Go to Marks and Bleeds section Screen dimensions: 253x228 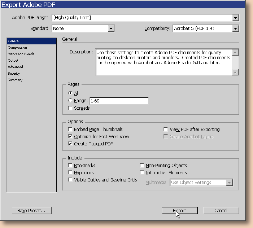pyautogui.click(x=21, y=54)
